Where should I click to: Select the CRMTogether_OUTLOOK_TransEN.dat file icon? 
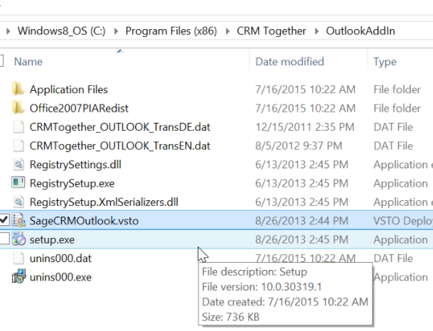pos(18,146)
